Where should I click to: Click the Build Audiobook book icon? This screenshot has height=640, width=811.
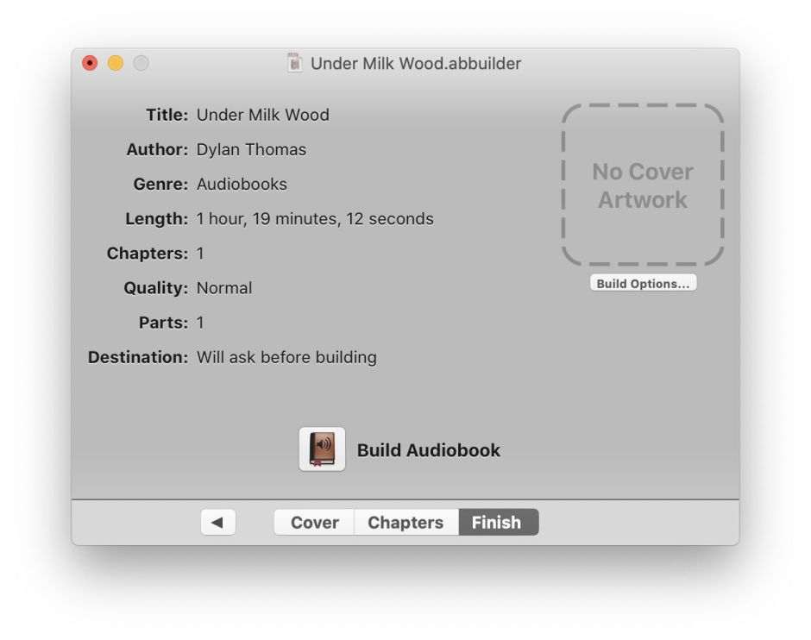click(322, 449)
